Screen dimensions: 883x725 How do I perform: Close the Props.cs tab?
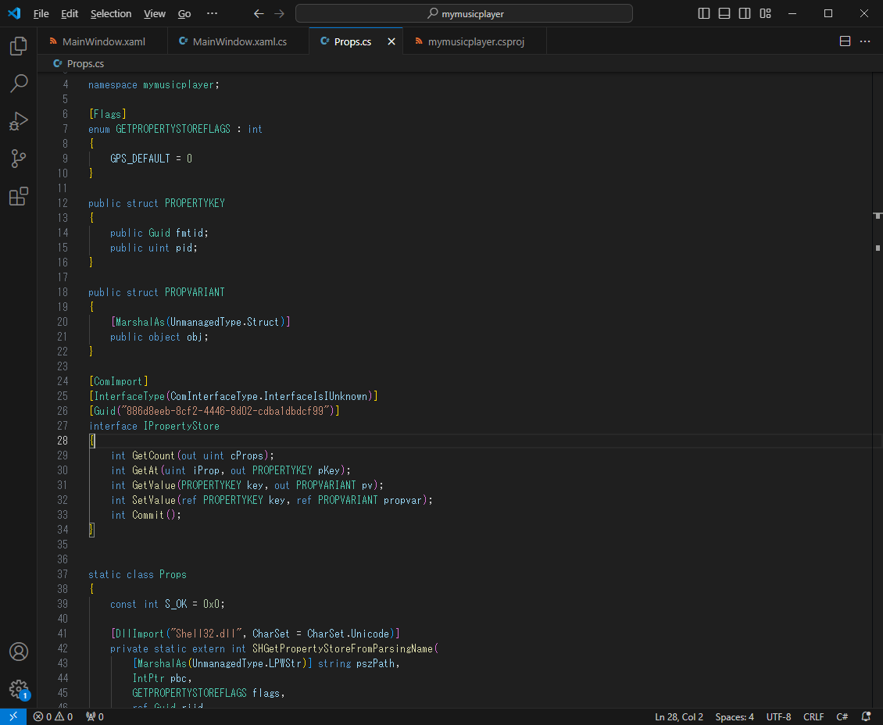coord(391,41)
